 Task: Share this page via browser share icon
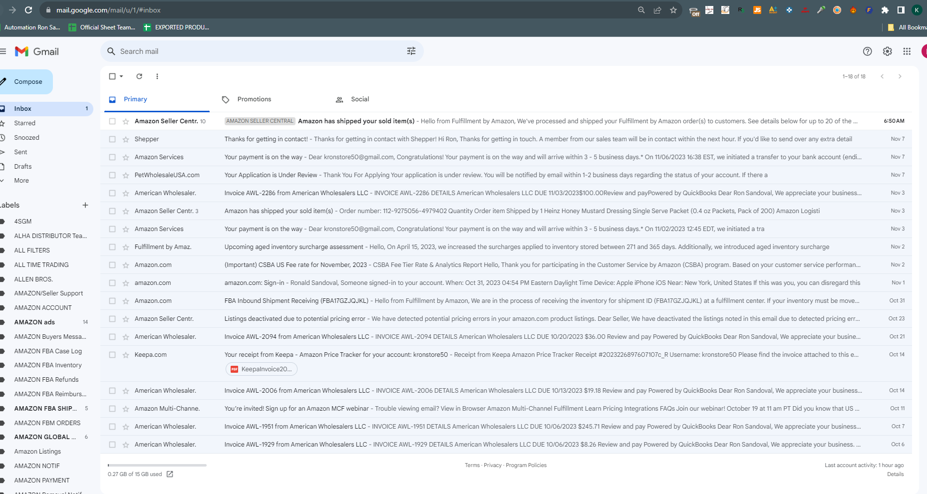pos(657,10)
